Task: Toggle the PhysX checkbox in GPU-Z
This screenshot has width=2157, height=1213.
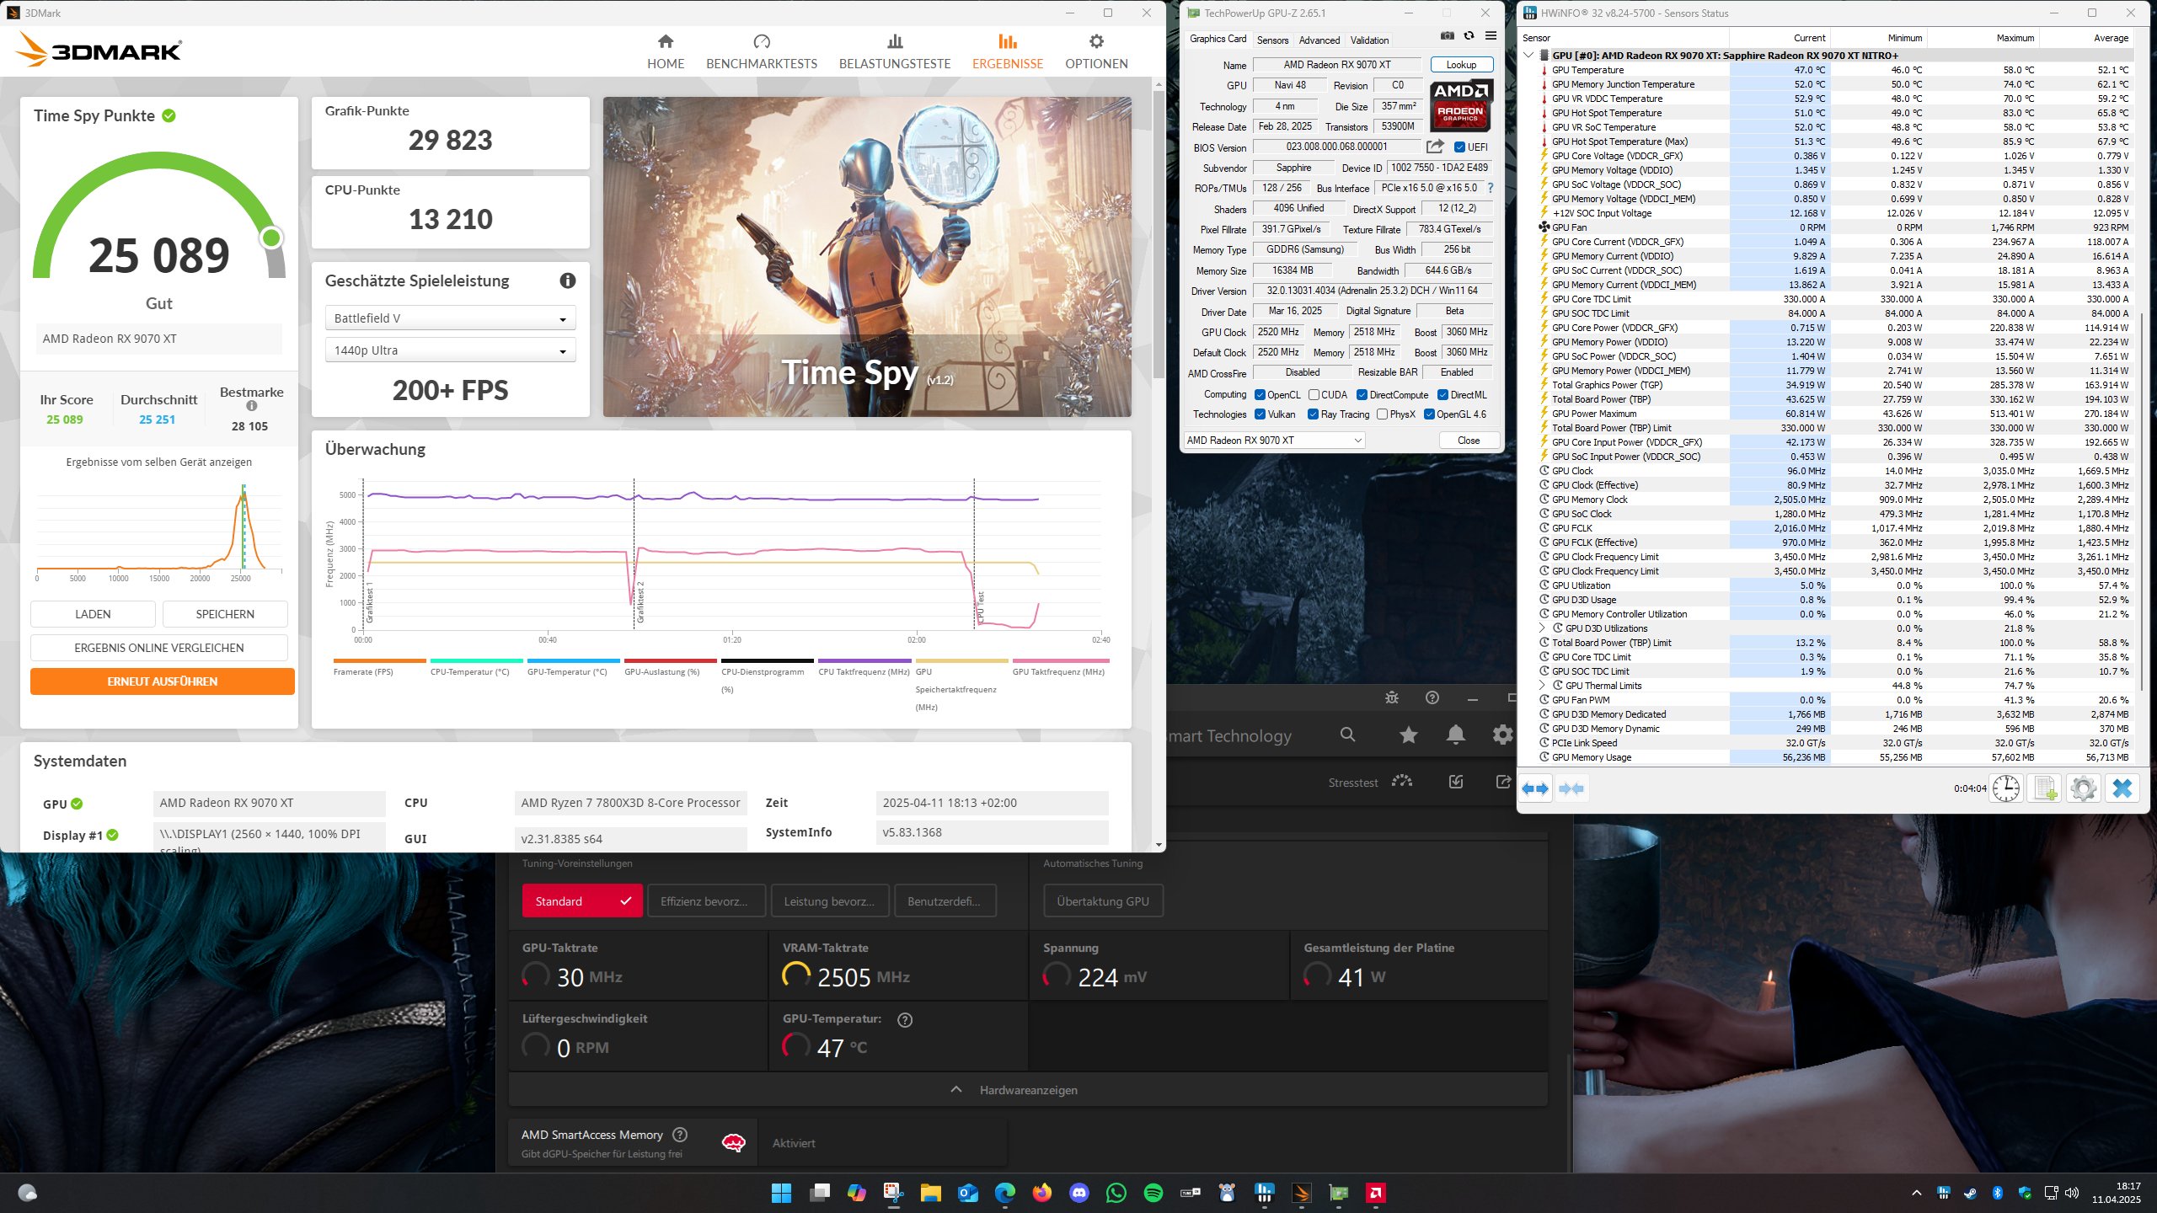Action: click(x=1383, y=414)
